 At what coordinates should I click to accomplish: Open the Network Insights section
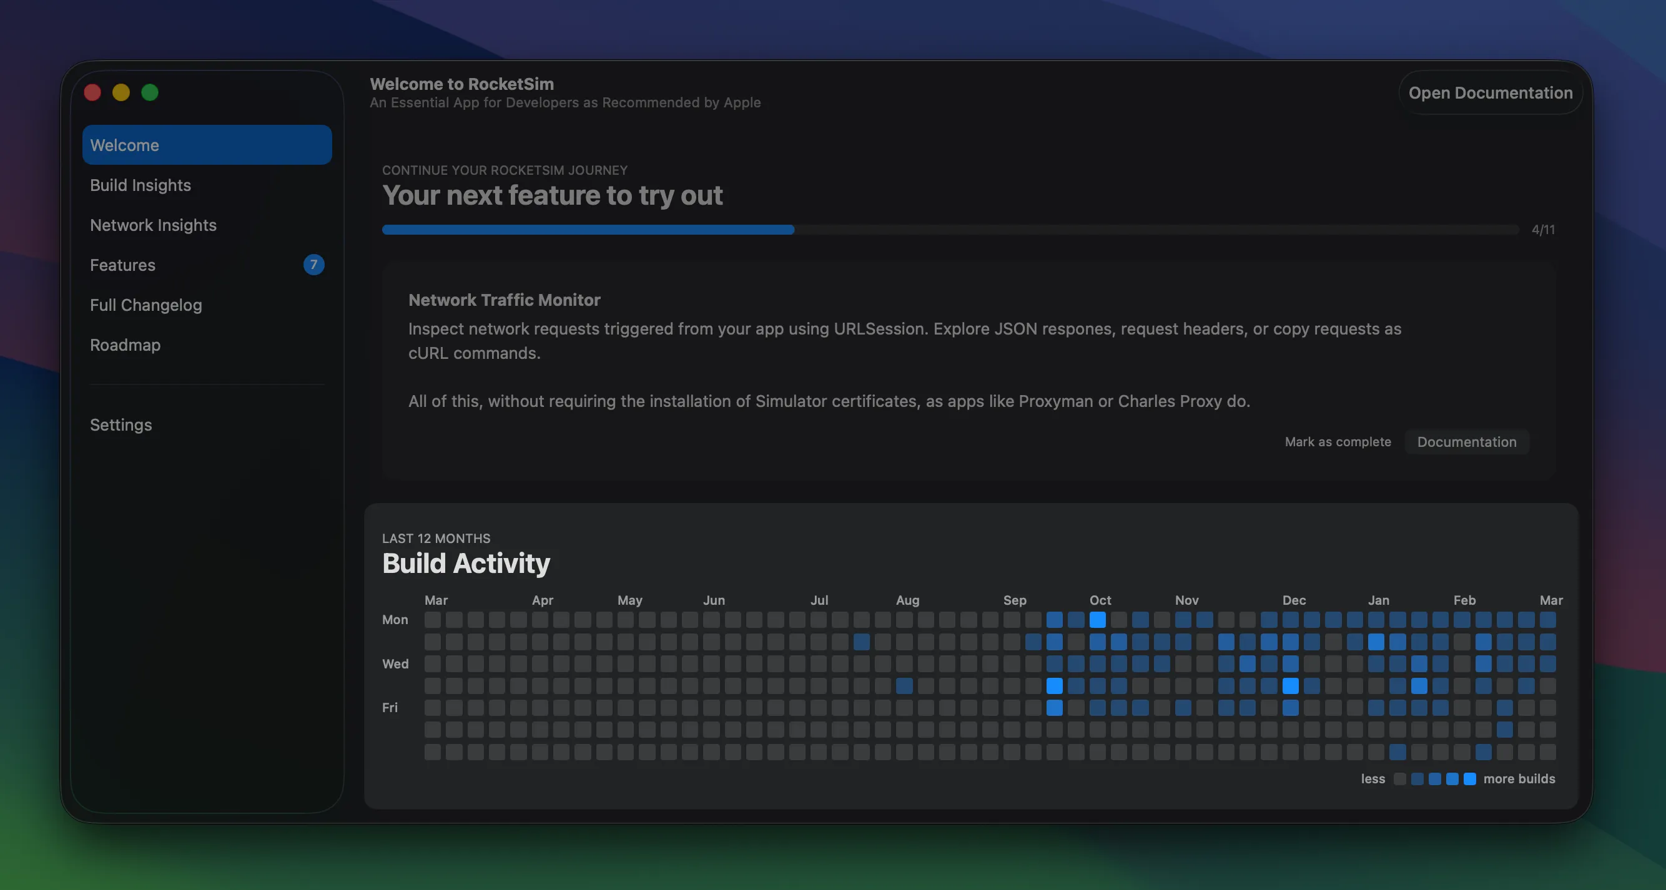pos(153,225)
